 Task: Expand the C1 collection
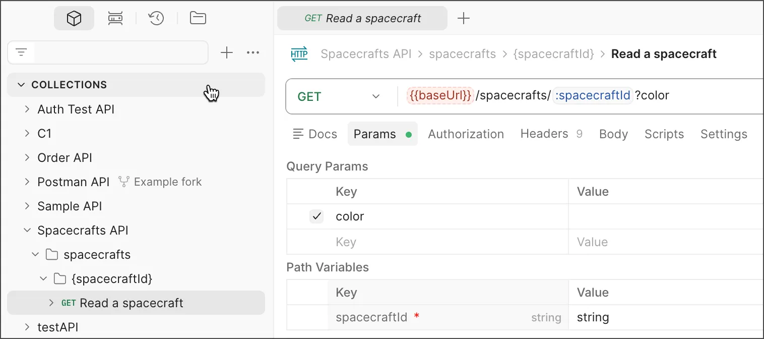pos(27,133)
